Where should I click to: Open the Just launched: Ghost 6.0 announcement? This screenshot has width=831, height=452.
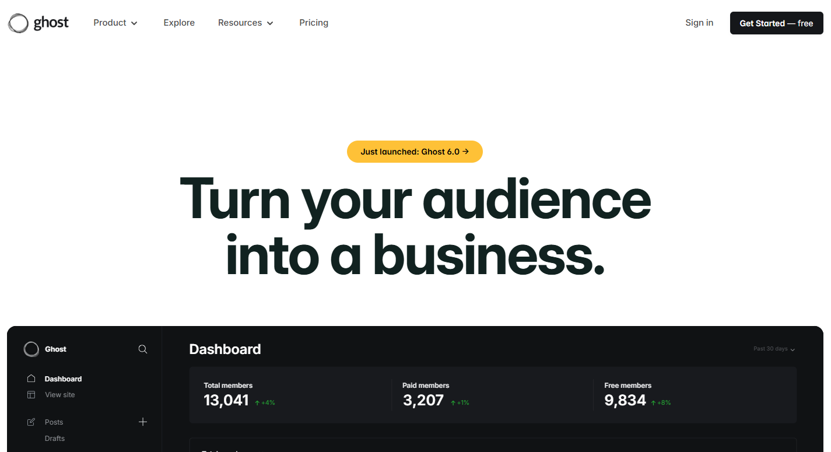[x=415, y=152]
